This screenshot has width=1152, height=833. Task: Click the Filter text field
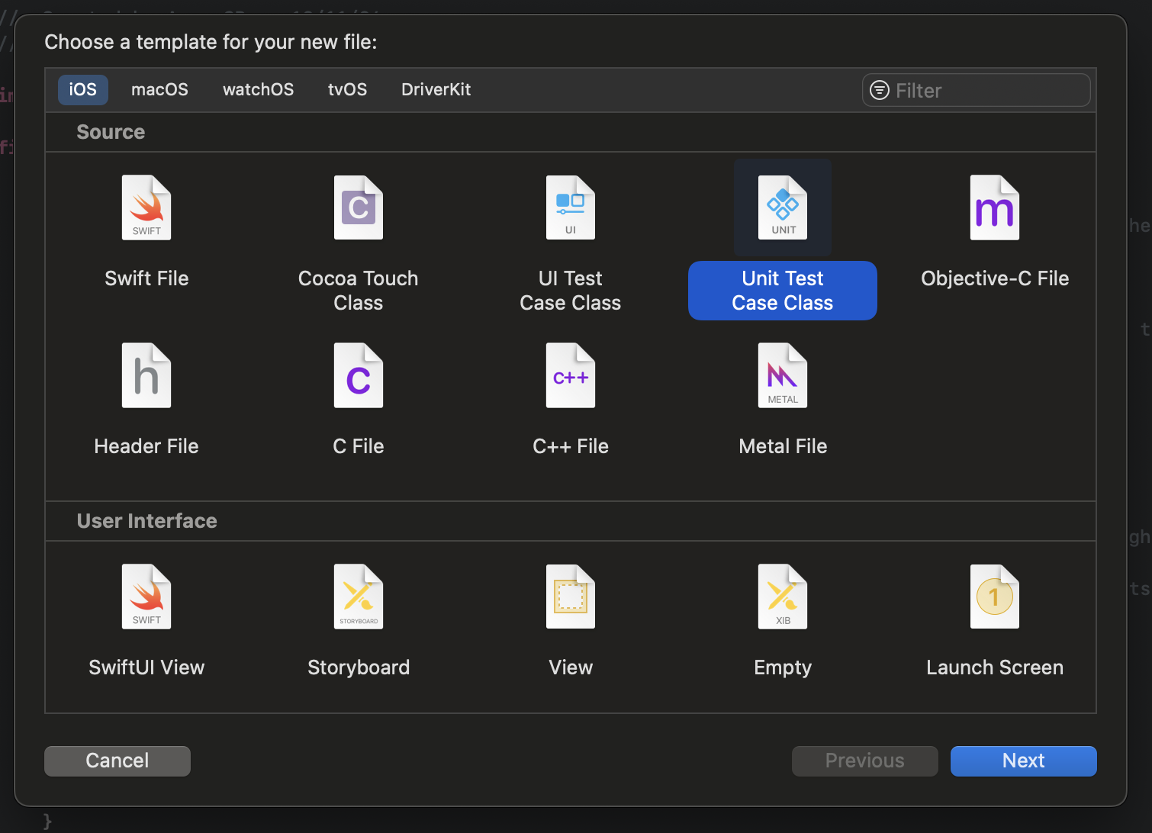click(x=977, y=90)
